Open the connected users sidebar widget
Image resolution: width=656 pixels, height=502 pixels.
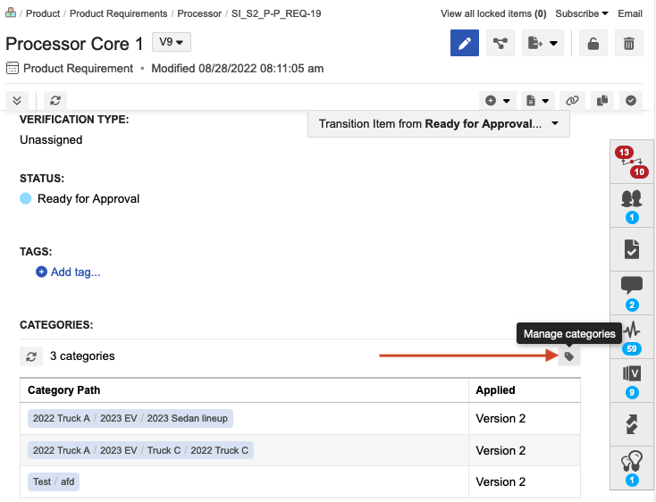click(632, 205)
